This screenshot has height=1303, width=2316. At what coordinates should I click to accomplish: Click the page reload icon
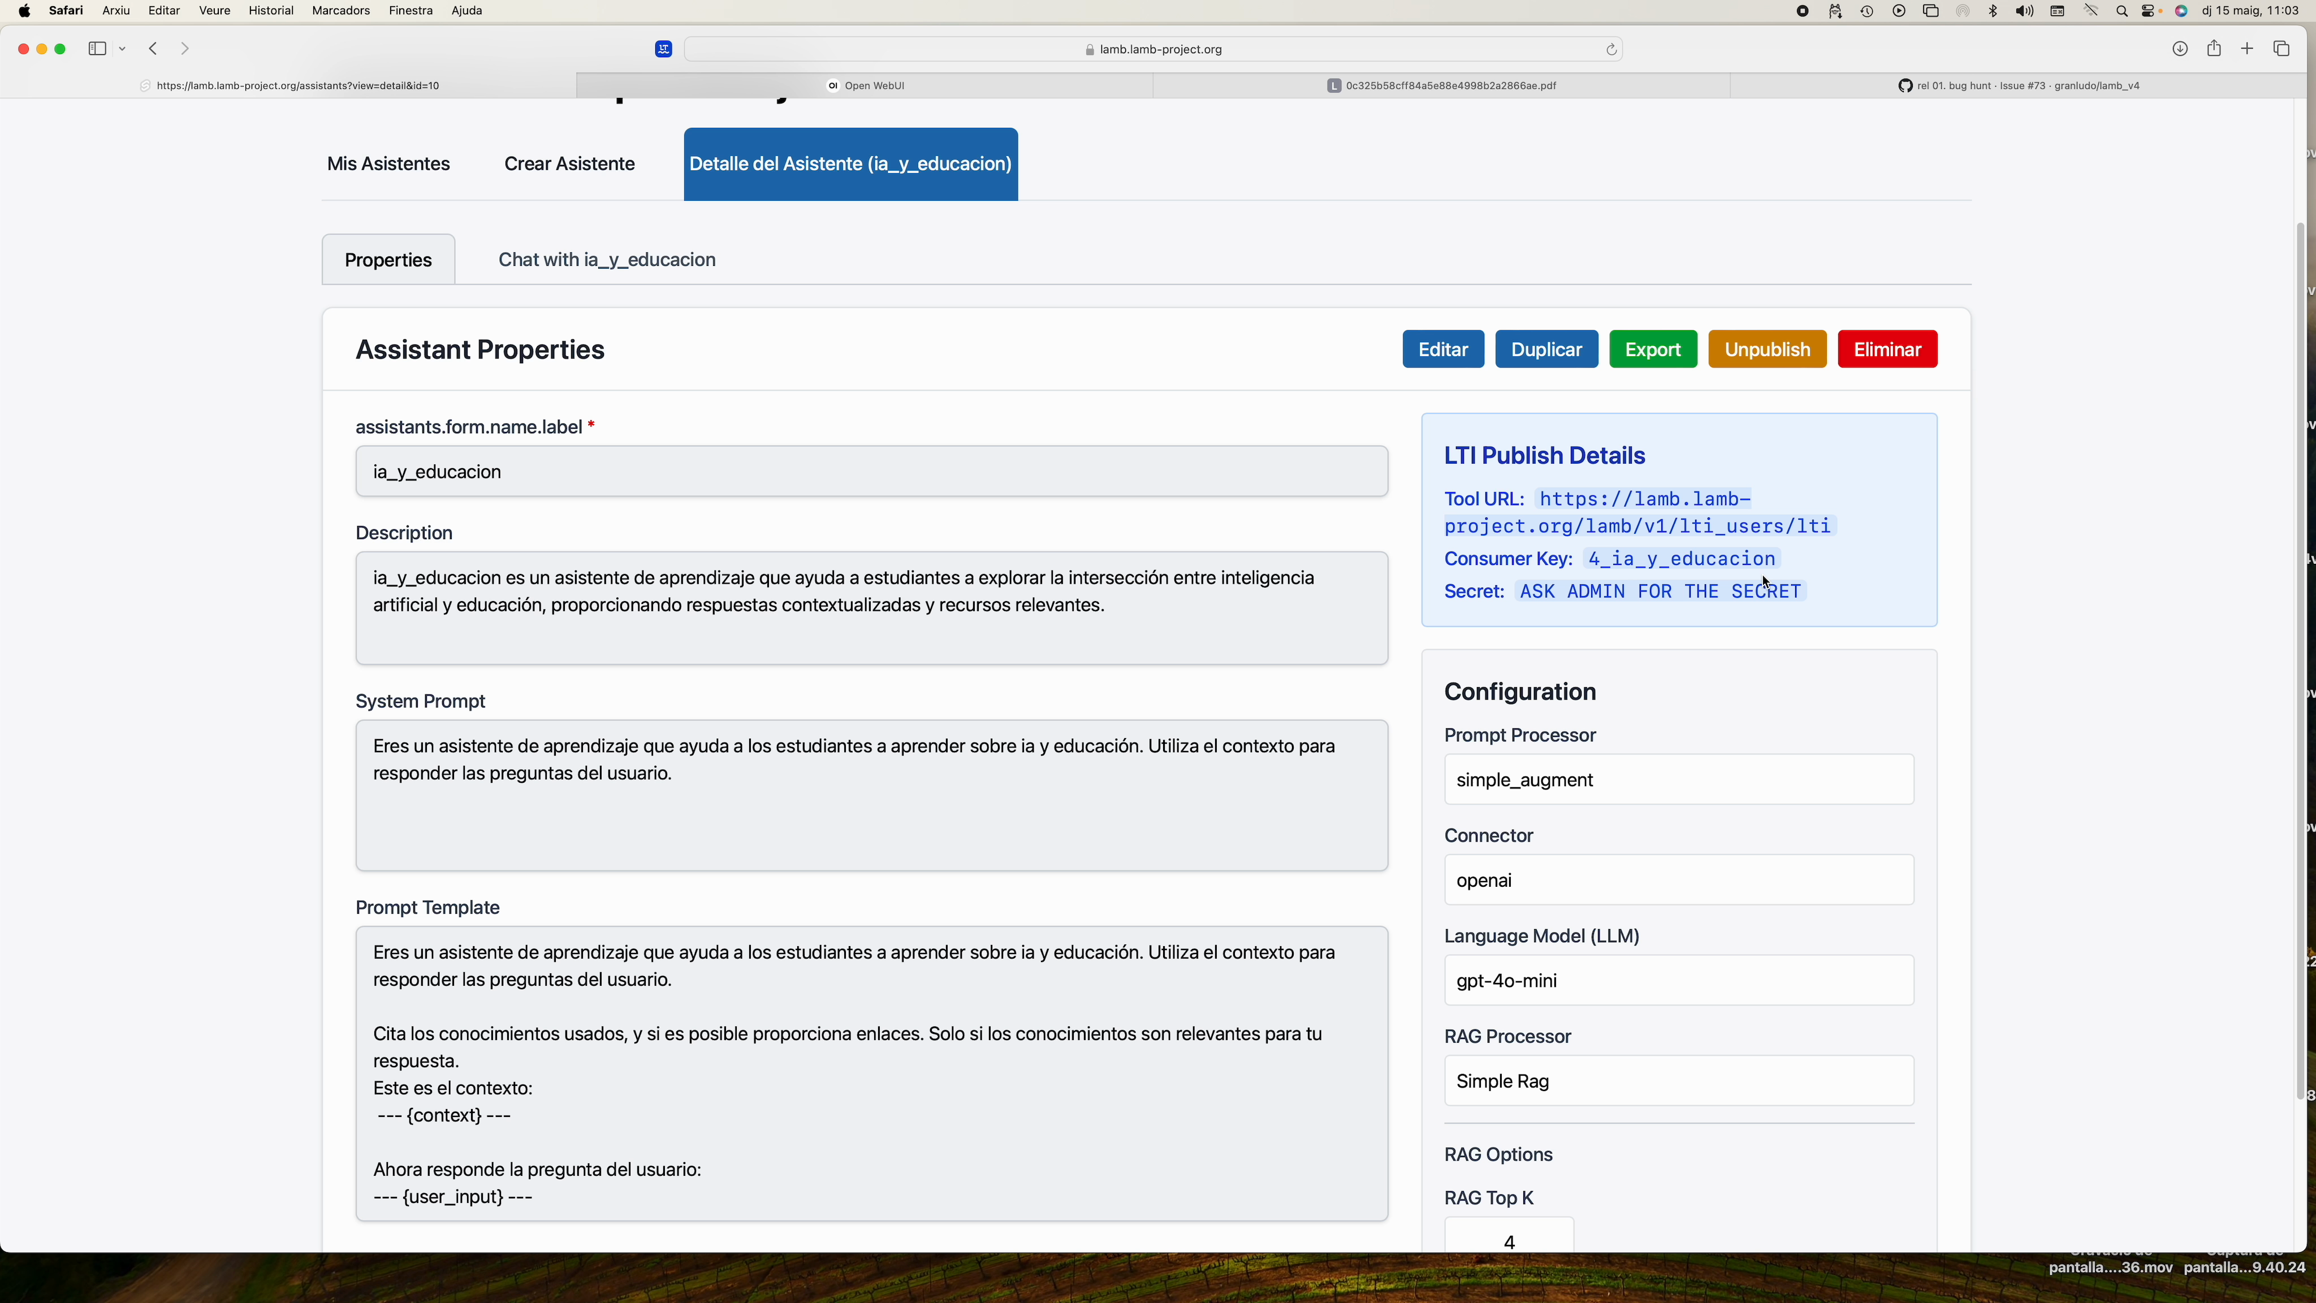pos(1611,49)
